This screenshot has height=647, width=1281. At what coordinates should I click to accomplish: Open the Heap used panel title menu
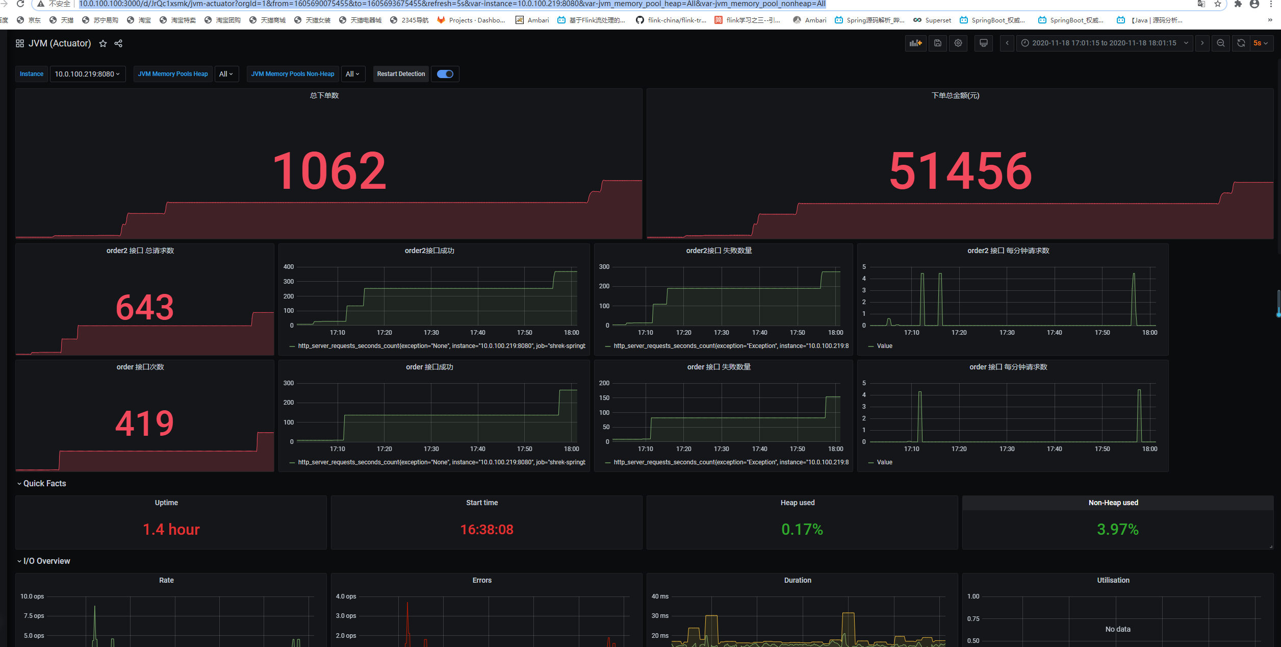(798, 503)
